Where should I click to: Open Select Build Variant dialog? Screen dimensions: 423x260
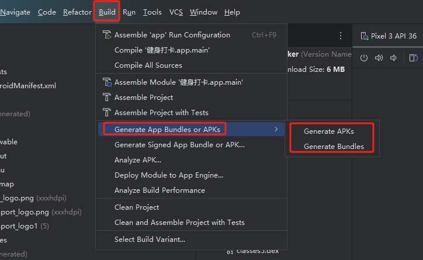coord(150,240)
